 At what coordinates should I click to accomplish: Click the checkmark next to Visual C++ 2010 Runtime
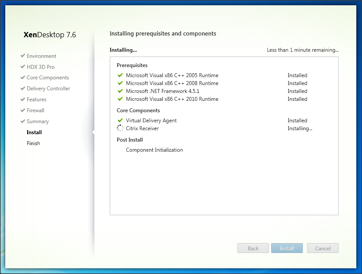pos(120,99)
